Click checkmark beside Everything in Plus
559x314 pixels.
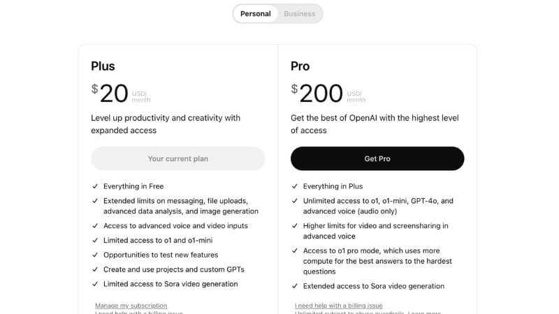295,186
